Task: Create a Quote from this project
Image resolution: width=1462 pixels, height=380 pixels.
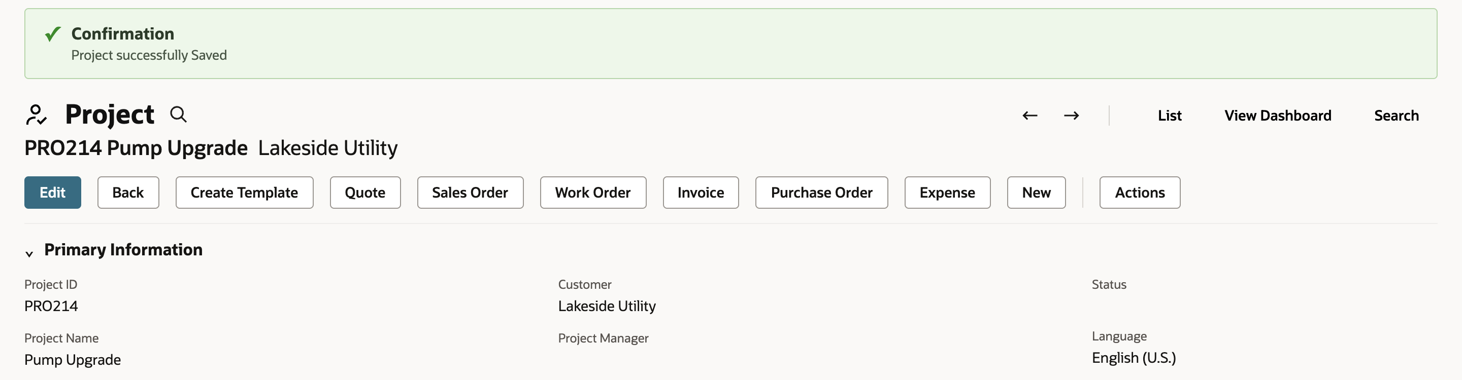Action: point(365,193)
